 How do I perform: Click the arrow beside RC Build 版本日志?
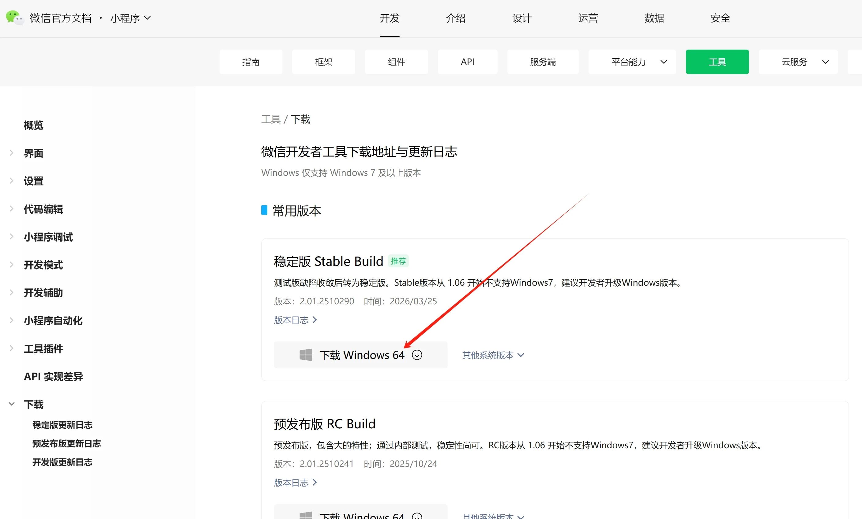coord(314,483)
